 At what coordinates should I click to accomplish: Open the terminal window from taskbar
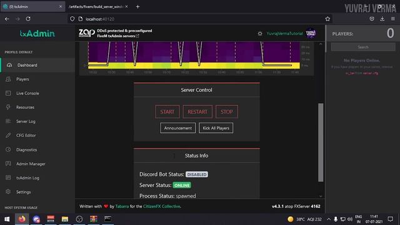pyautogui.click(x=107, y=219)
